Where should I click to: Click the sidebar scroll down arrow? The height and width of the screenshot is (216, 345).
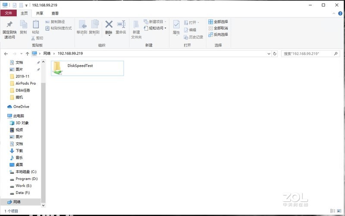(43, 206)
